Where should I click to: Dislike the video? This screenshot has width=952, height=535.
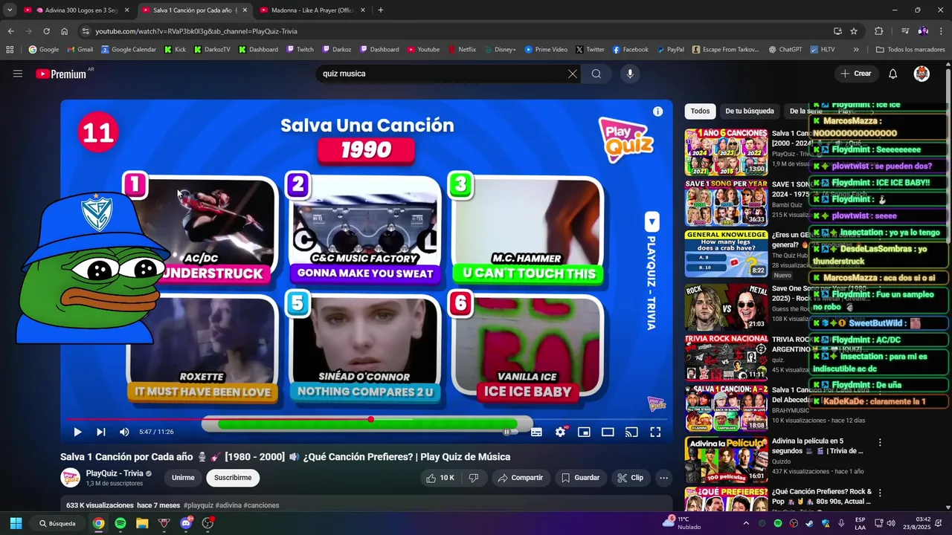pyautogui.click(x=474, y=478)
